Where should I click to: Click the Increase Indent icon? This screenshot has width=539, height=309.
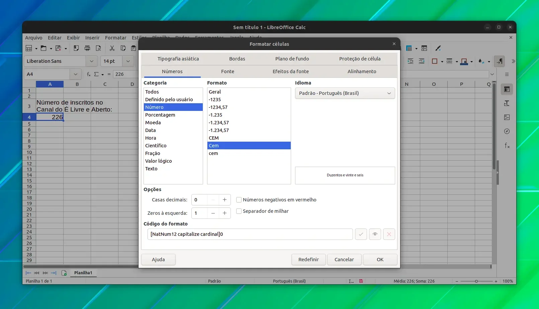(411, 61)
